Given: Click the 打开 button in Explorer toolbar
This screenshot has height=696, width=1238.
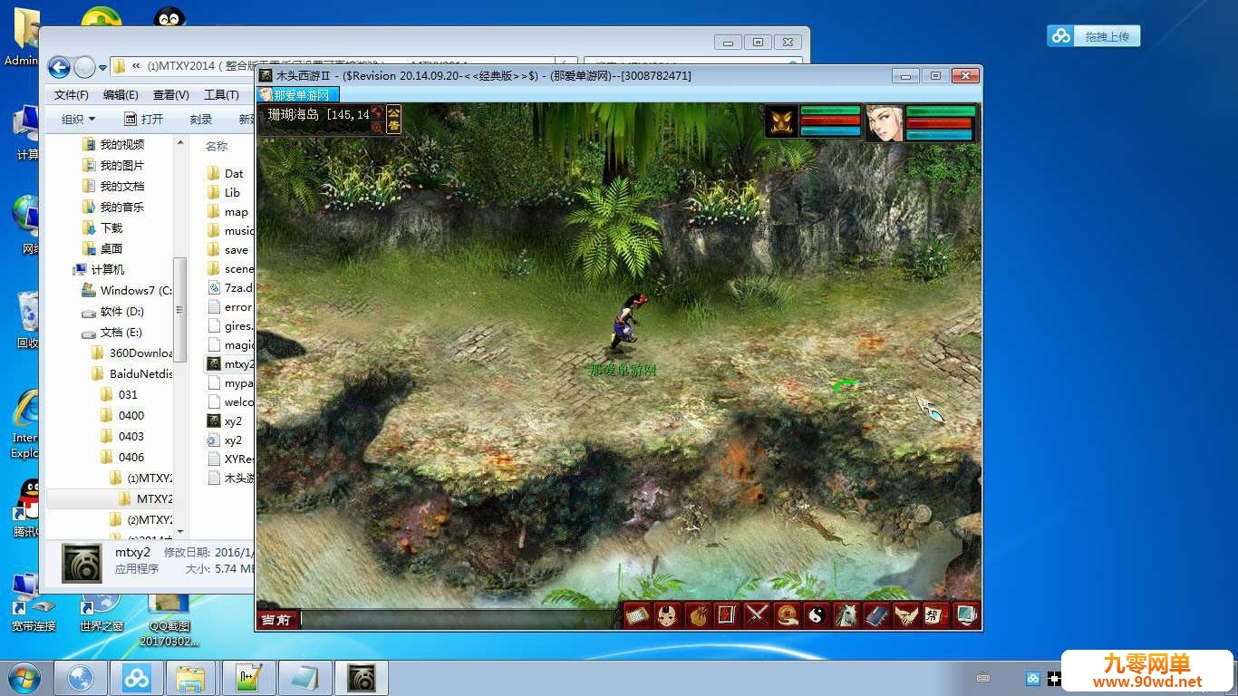Looking at the screenshot, I should (143, 119).
